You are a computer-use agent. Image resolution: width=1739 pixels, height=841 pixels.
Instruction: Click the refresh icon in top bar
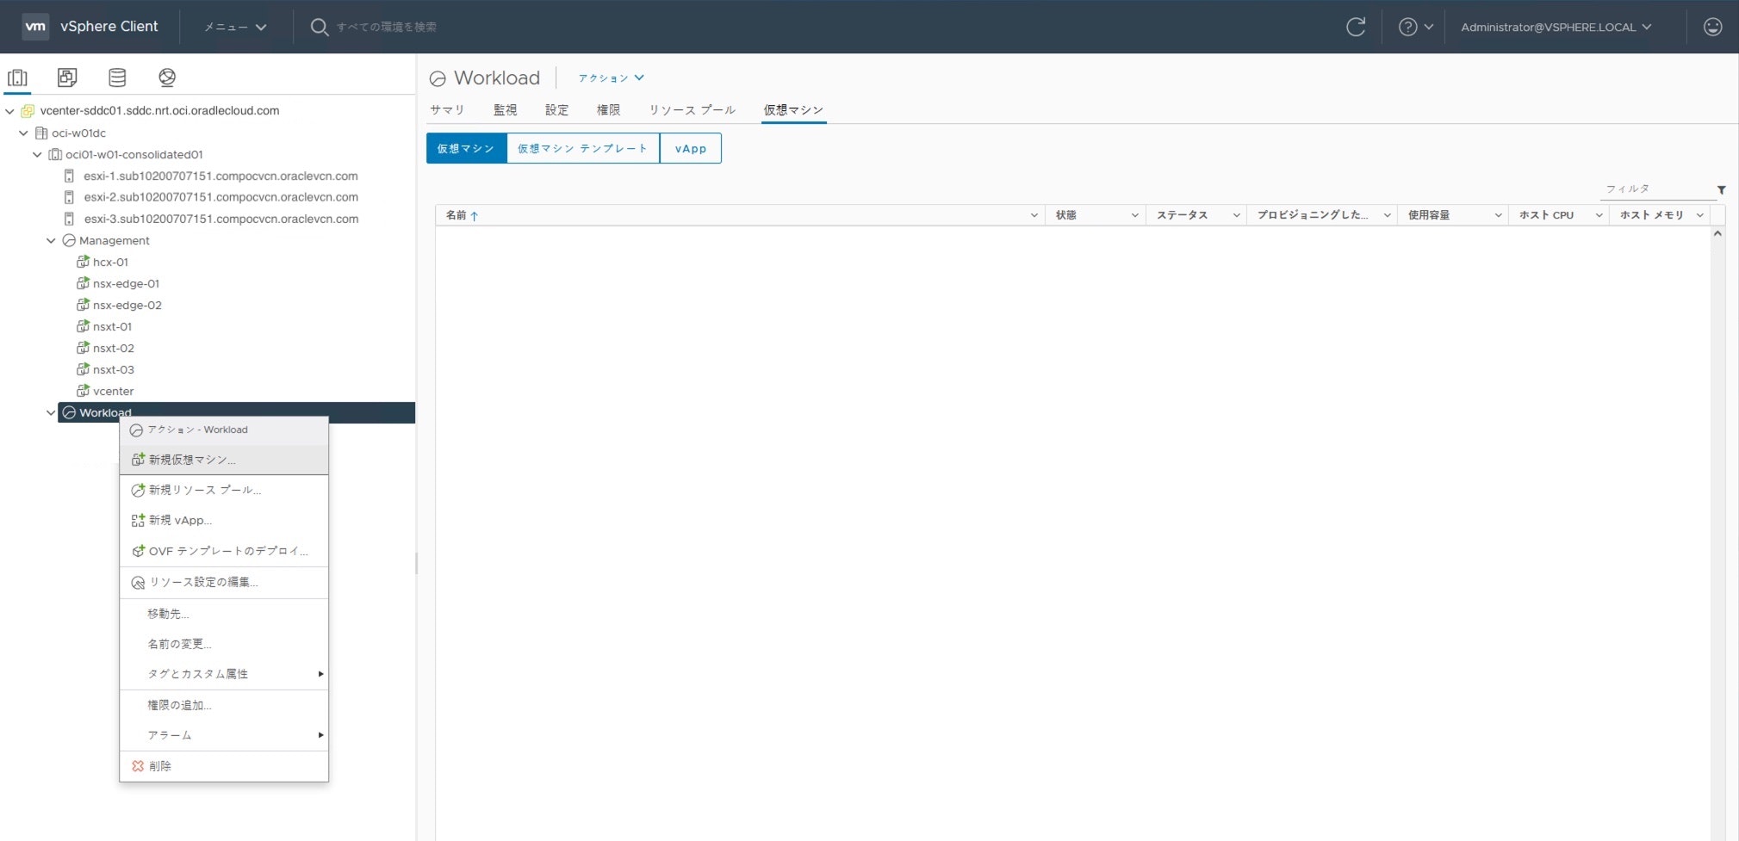[1356, 27]
